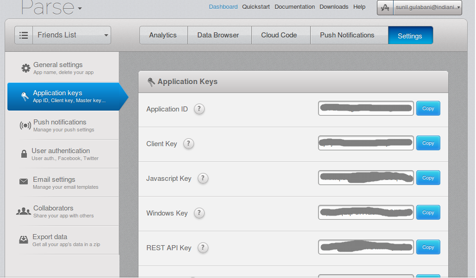Open the Friends List app dropdown
This screenshot has height=278, width=476.
(72, 35)
